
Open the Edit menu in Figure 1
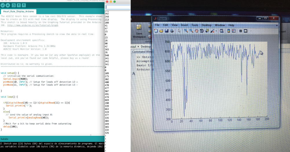coord(165,25)
